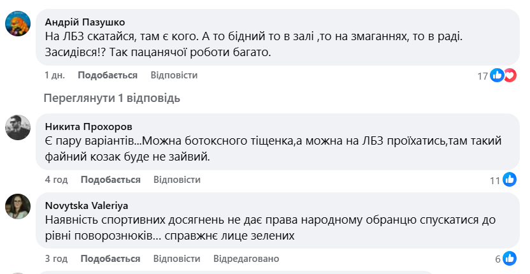Open edit history via 'Відредаговано' link
Screen dimensions: 530x274
pyautogui.click(x=247, y=259)
